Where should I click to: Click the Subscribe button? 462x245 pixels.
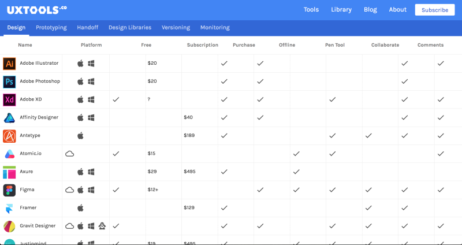435,10
